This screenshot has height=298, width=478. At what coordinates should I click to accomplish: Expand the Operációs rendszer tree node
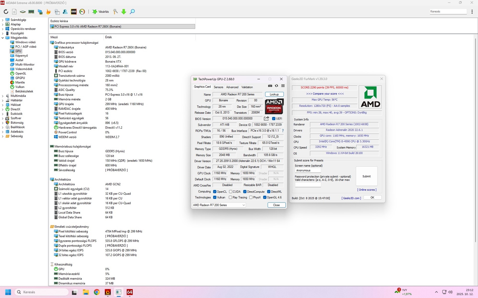click(3, 29)
